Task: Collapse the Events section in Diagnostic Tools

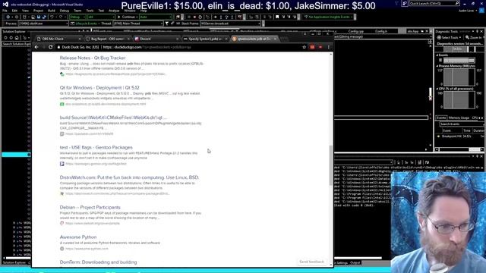Action: (437, 55)
